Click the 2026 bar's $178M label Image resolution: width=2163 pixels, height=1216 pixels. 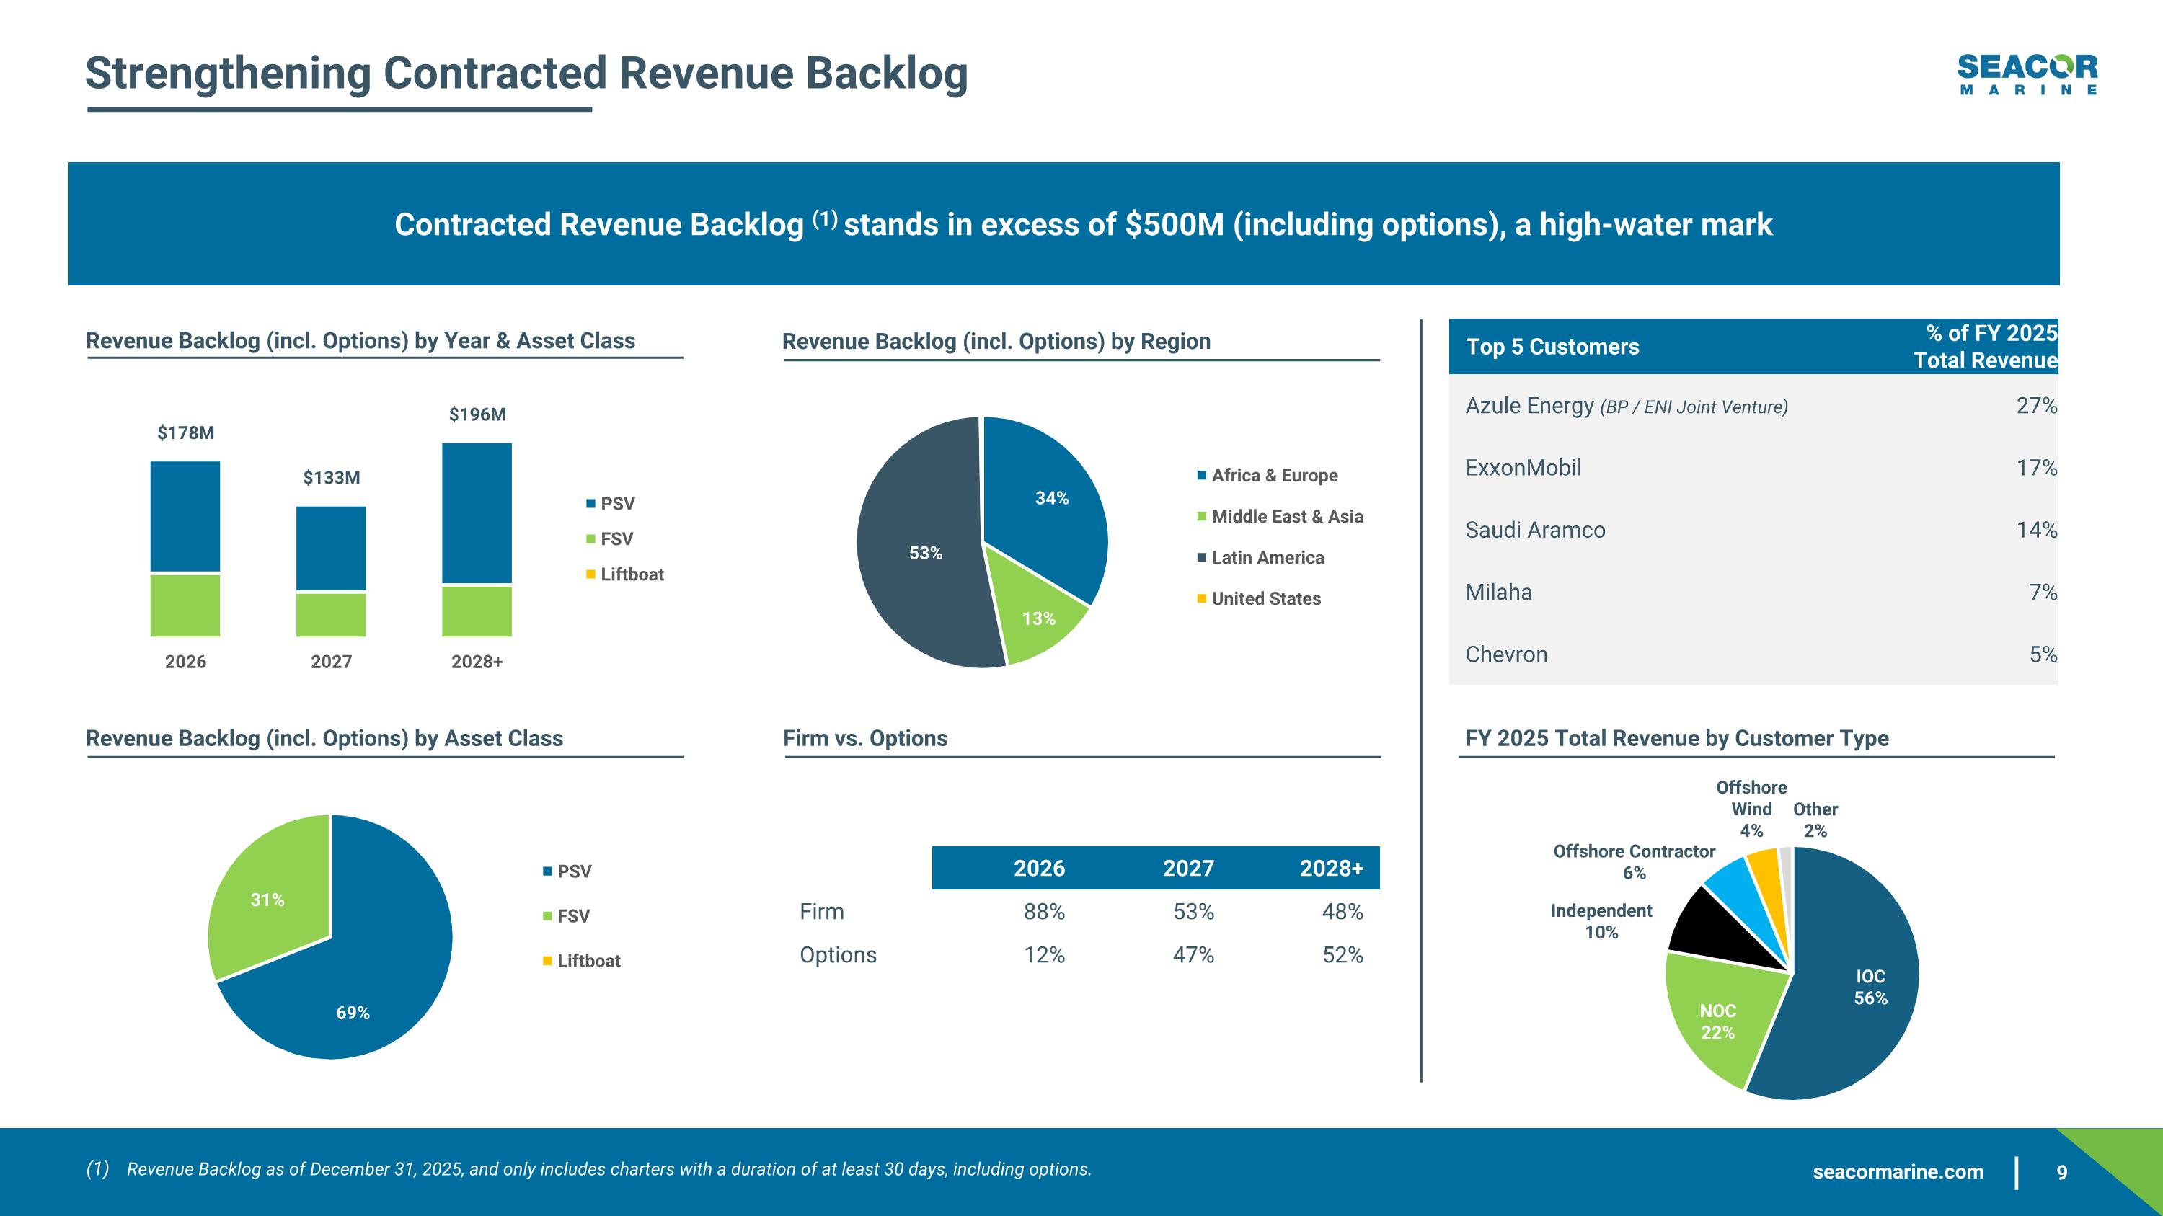point(185,433)
